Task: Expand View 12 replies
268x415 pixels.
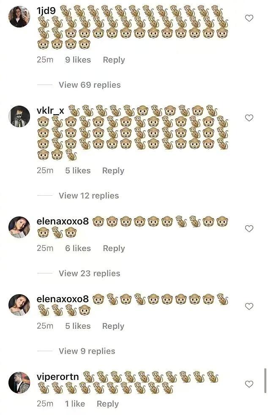Action: tap(89, 196)
